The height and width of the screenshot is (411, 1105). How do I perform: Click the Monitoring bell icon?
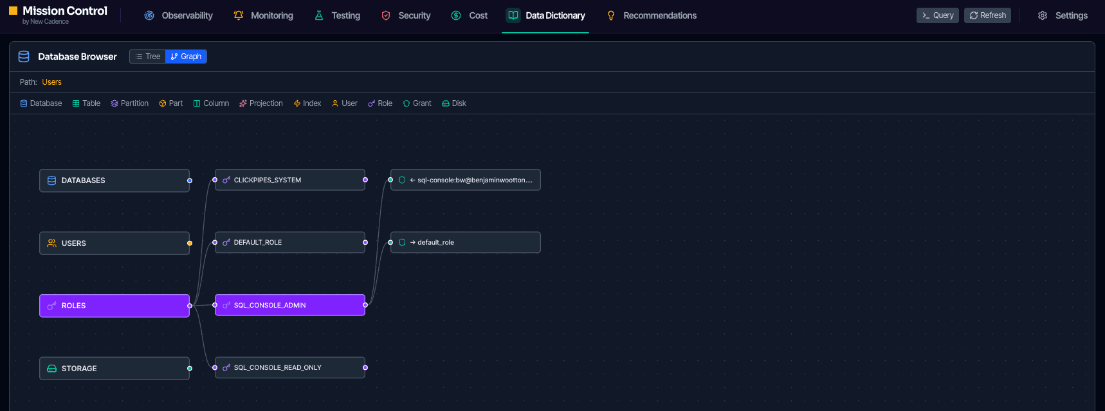239,15
